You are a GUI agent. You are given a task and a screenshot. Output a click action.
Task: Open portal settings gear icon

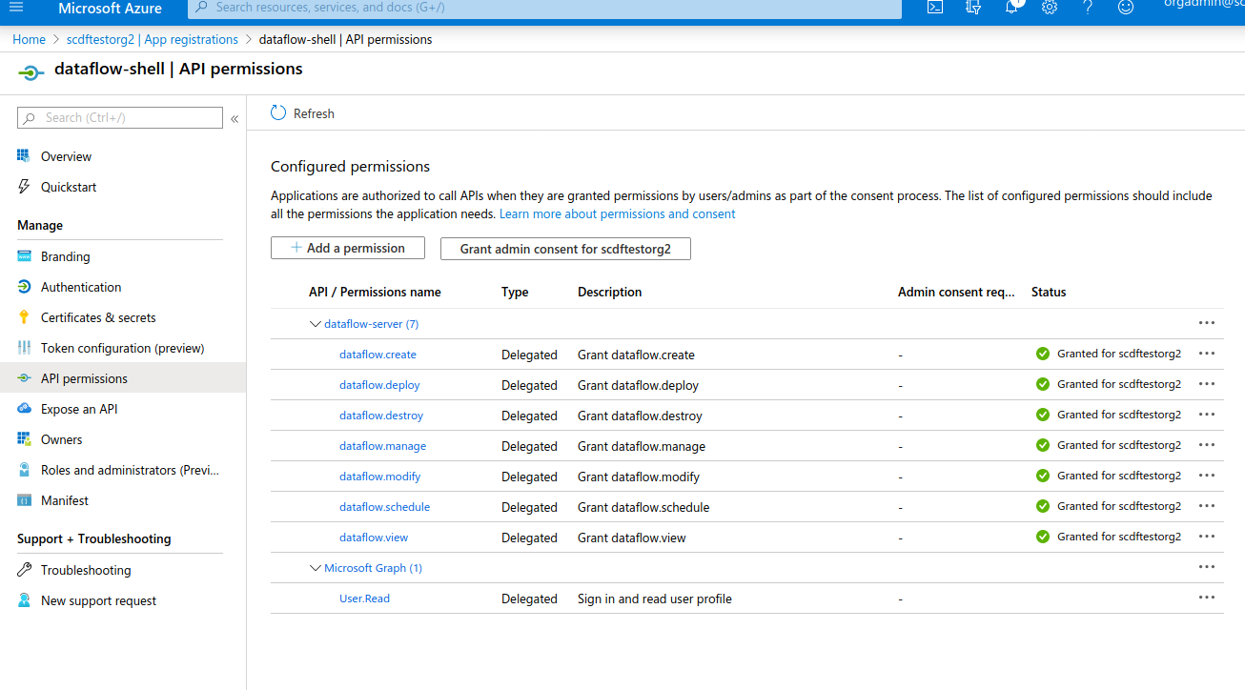pyautogui.click(x=1050, y=8)
